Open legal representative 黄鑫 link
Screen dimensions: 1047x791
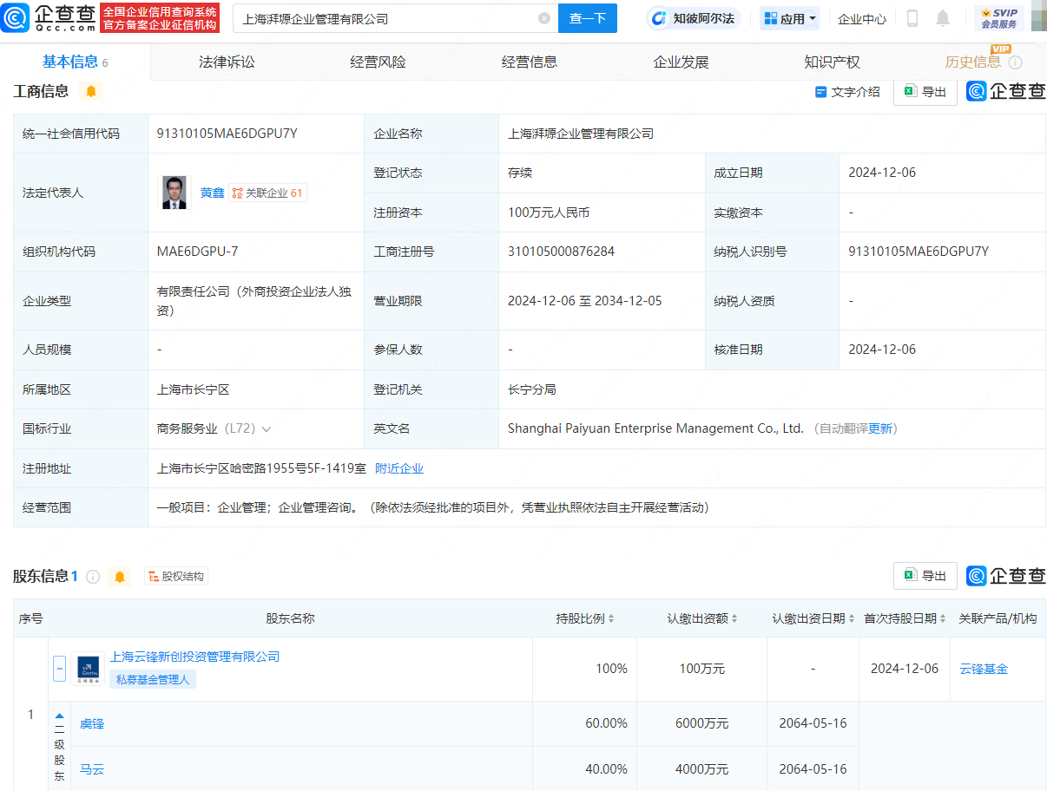(212, 193)
